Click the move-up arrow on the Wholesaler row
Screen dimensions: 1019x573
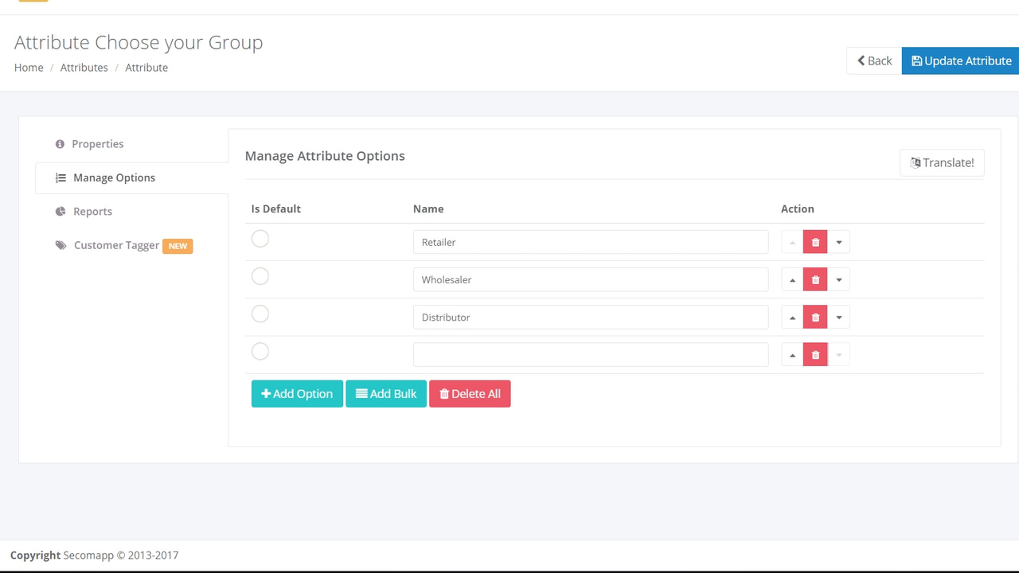pyautogui.click(x=792, y=279)
